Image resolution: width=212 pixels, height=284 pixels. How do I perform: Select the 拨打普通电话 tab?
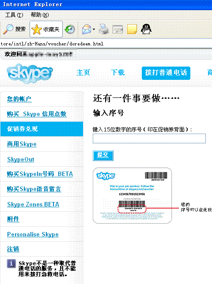166,73
